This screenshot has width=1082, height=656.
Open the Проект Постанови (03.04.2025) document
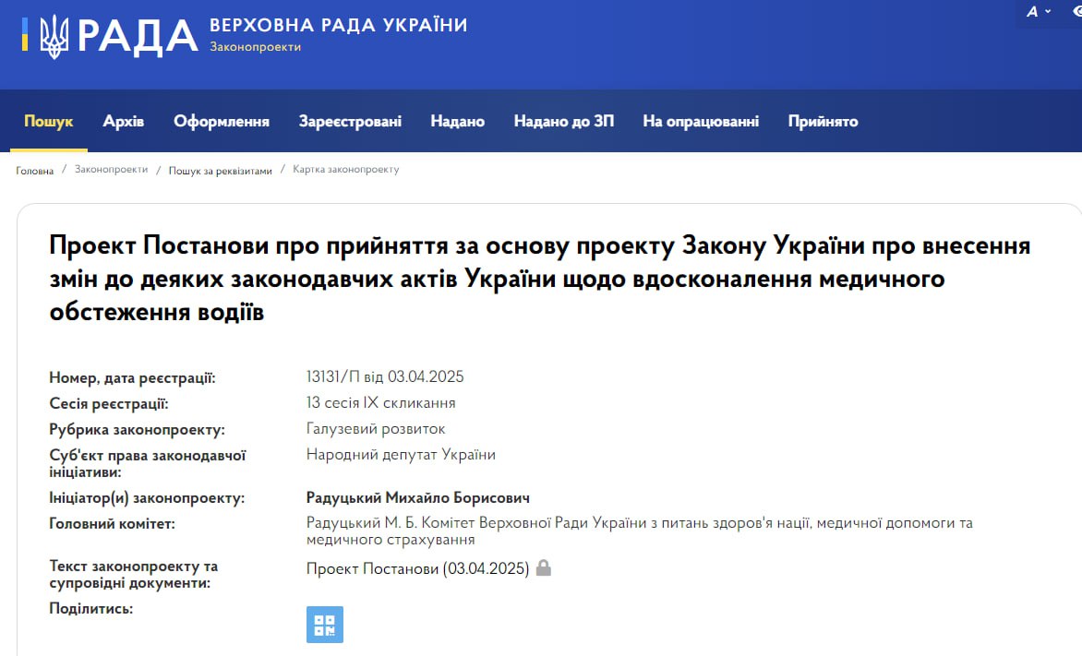[x=417, y=568]
